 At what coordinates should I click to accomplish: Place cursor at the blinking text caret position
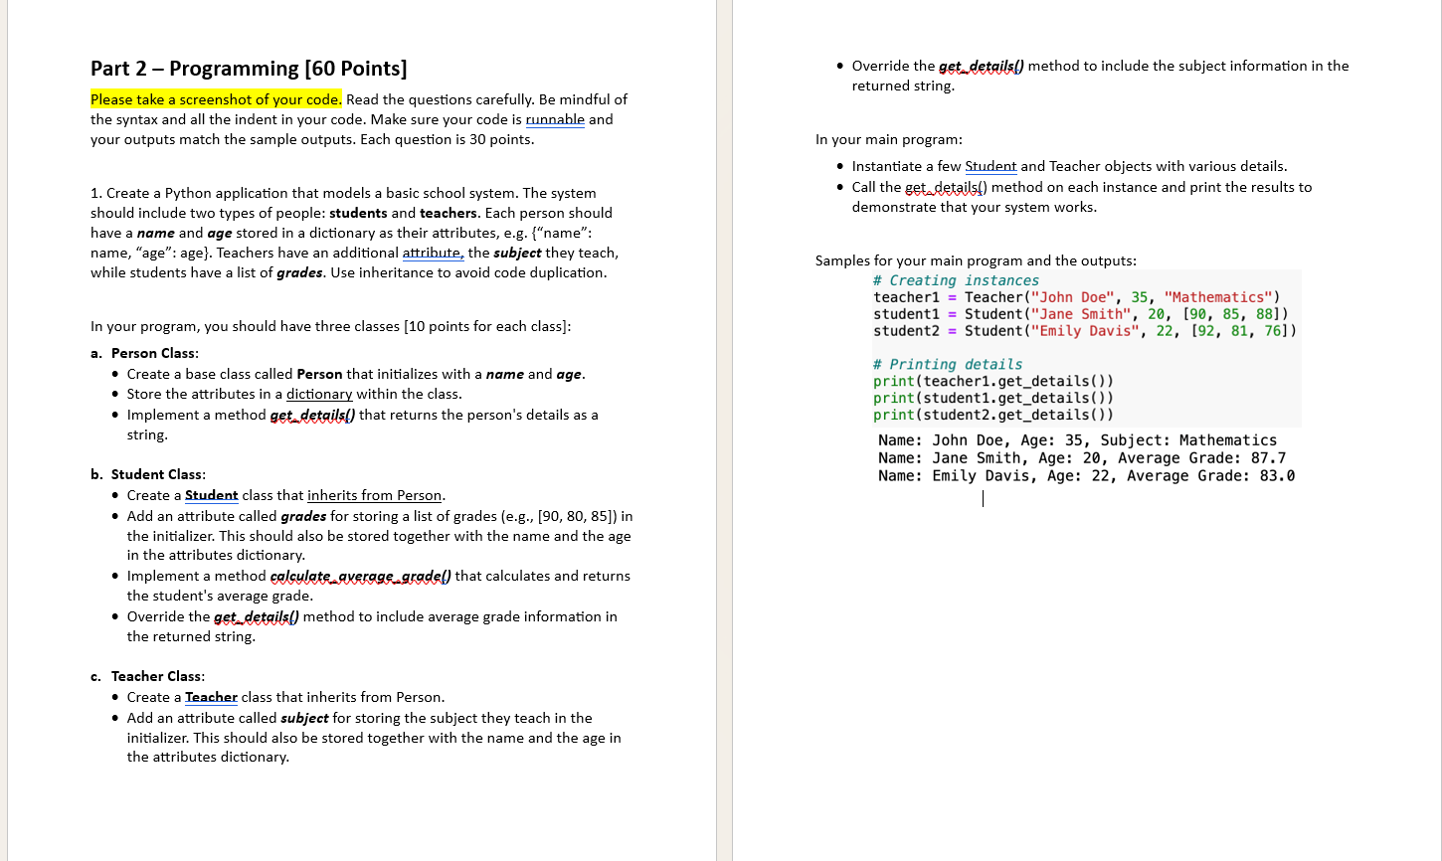click(x=983, y=497)
